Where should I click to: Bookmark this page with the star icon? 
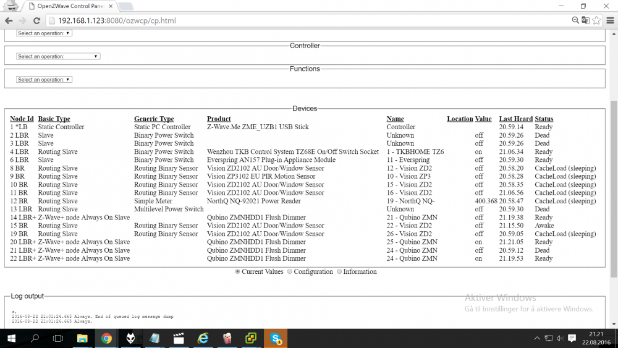pyautogui.click(x=596, y=20)
